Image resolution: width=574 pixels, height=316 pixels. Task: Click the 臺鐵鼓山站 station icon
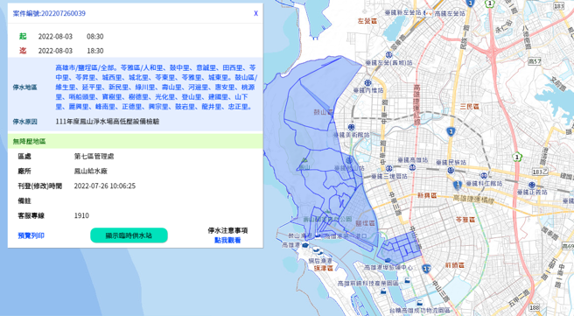(x=349, y=160)
